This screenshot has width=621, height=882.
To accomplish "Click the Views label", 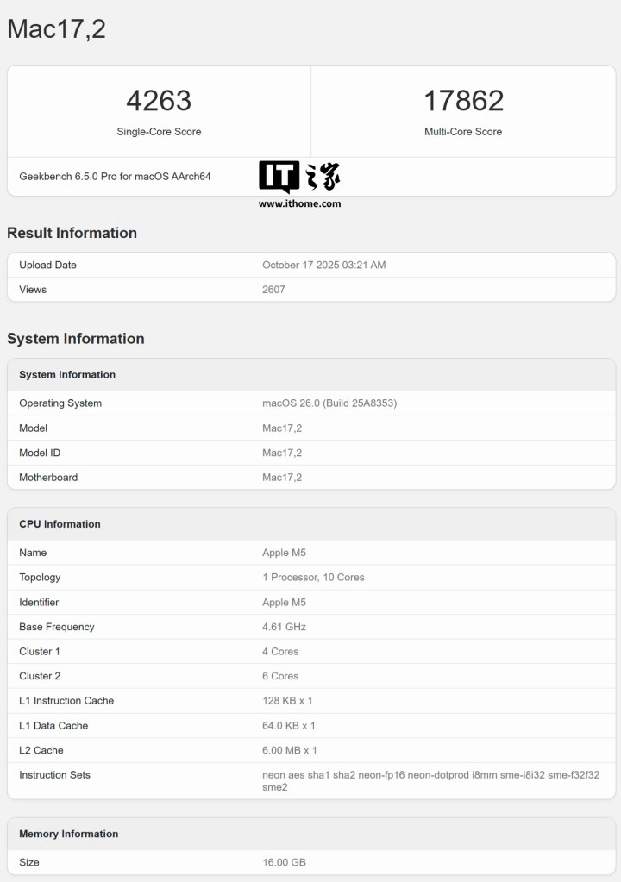I will pos(33,290).
